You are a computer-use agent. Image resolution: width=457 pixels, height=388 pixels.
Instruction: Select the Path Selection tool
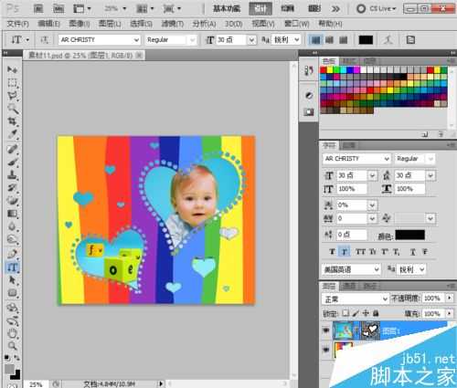tap(12, 280)
